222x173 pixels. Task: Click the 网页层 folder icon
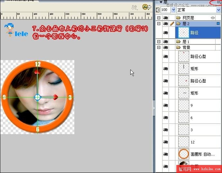[178, 18]
